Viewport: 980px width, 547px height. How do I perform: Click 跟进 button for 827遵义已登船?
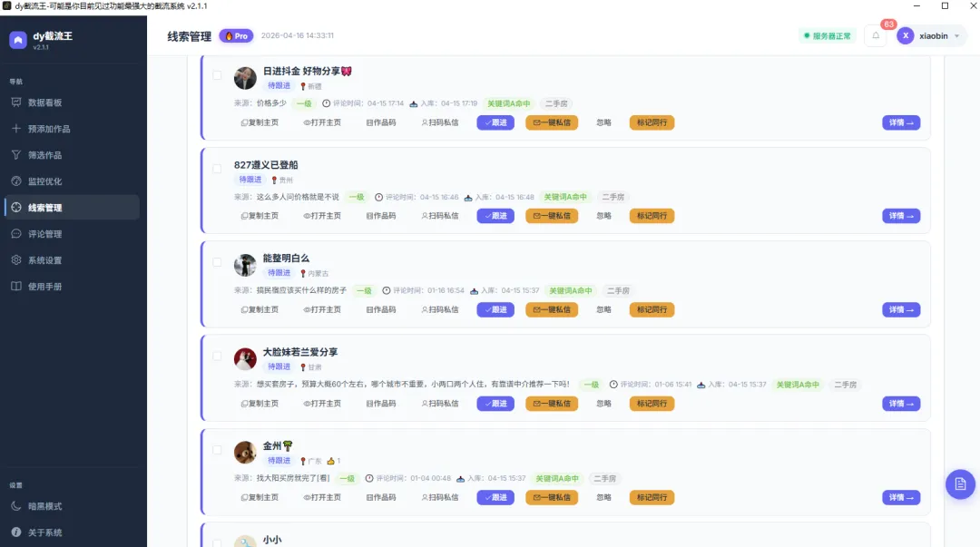495,216
